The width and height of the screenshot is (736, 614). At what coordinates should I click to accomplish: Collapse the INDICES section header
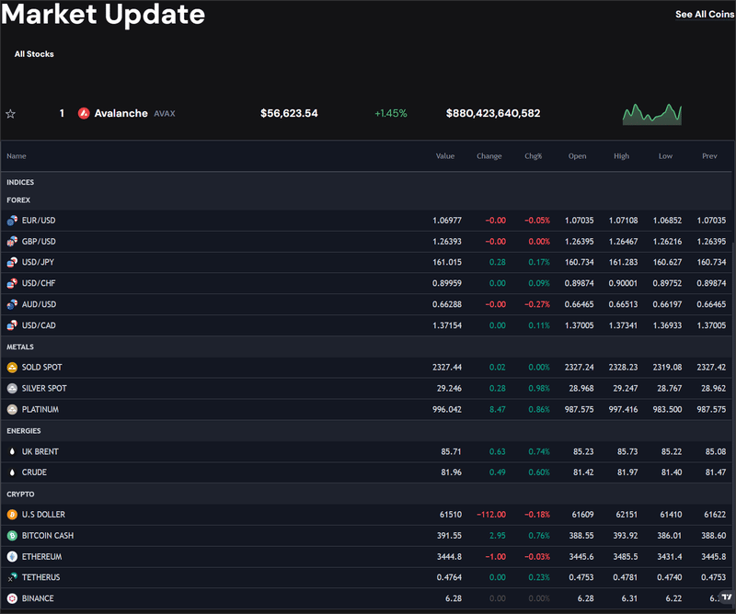(20, 182)
